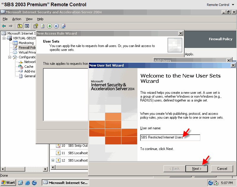
Task: Click the Add-ins node icon
Action: point(21,71)
